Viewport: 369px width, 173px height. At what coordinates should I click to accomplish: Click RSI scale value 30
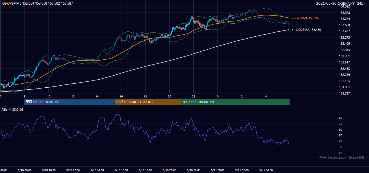[x=341, y=147]
